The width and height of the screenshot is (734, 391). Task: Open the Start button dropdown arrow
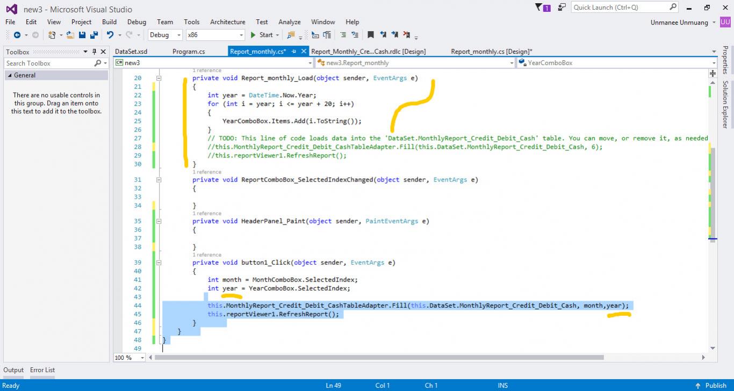point(277,35)
